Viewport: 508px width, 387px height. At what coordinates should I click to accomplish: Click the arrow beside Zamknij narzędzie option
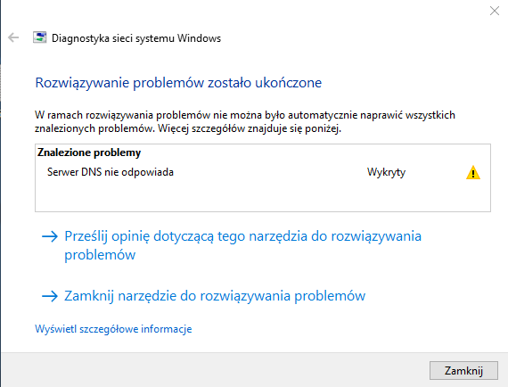tap(50, 296)
